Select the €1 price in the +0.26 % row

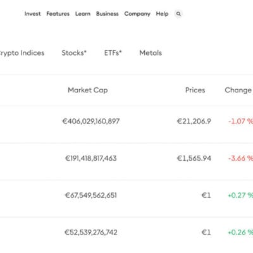click(x=206, y=232)
